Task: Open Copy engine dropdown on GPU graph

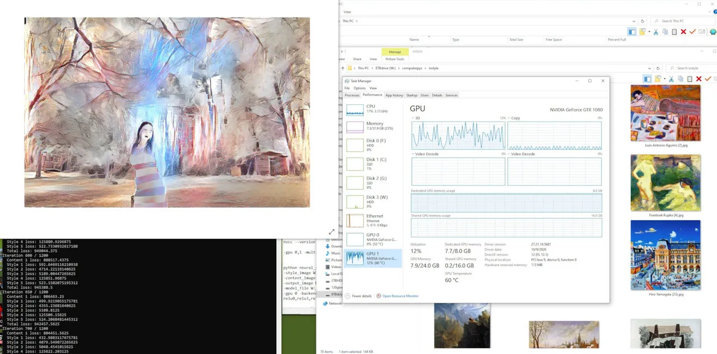Action: click(x=509, y=118)
